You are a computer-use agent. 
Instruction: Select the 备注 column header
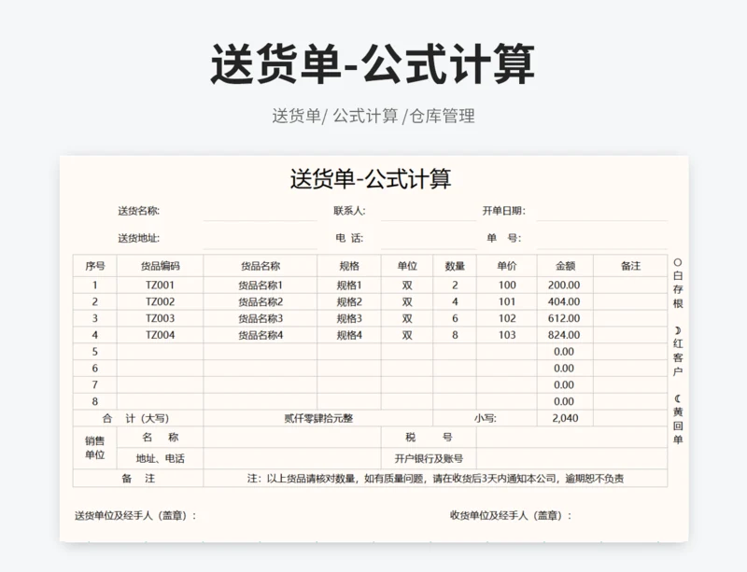(x=630, y=266)
